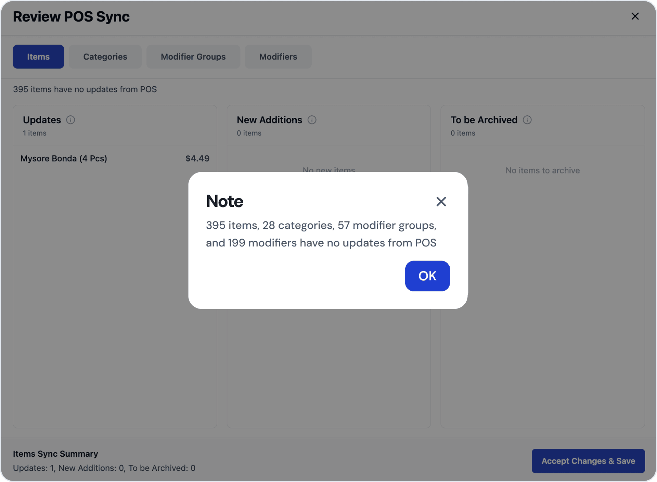The image size is (657, 482).
Task: Switch to the Items tab
Action: (x=38, y=56)
